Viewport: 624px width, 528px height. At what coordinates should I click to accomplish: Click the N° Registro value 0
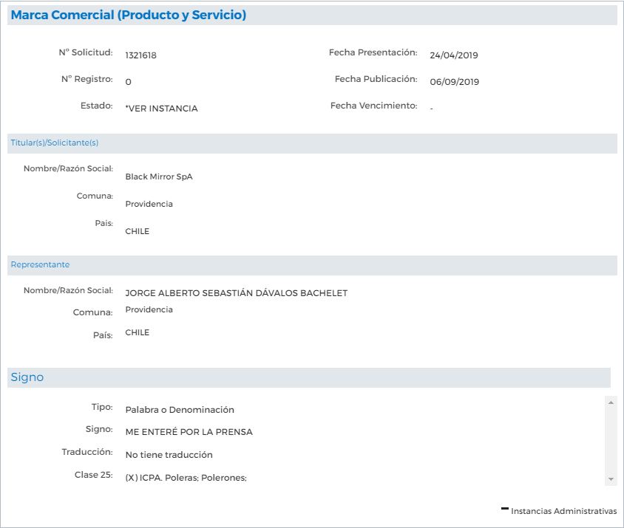(129, 82)
